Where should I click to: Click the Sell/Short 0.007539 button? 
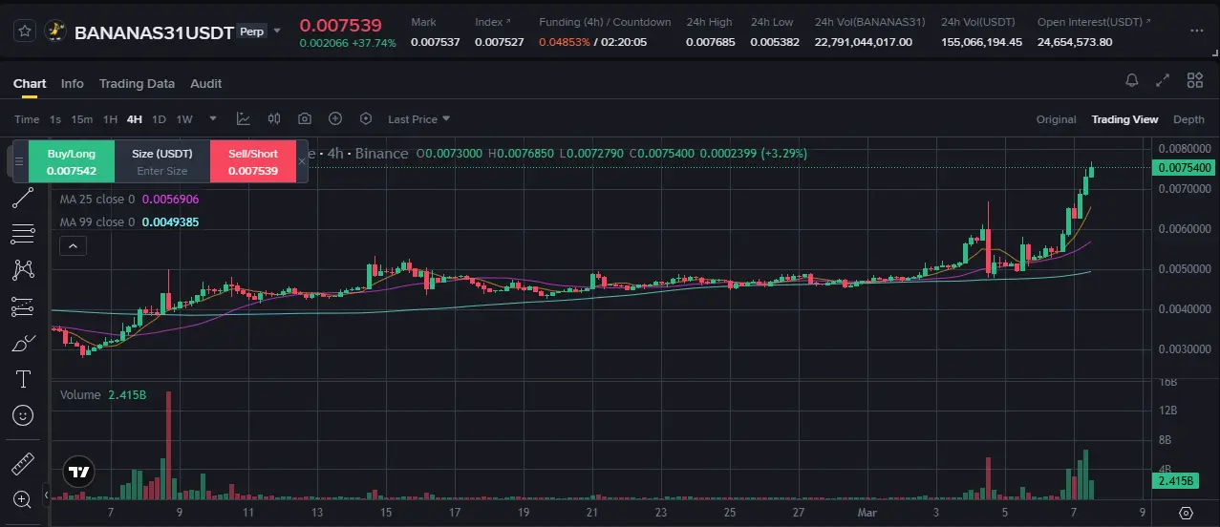pos(253,161)
